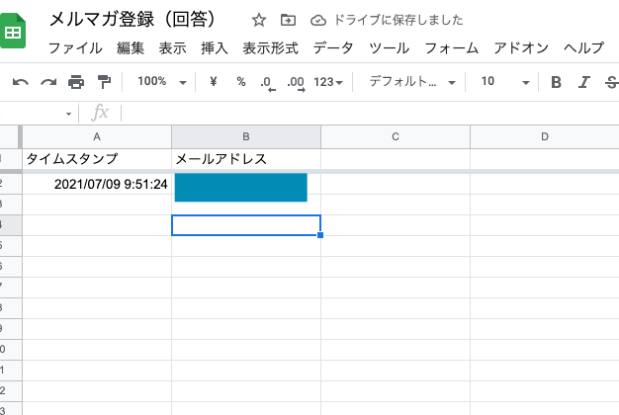The image size is (619, 415).
Task: Click the redo arrow icon
Action: coord(47,82)
